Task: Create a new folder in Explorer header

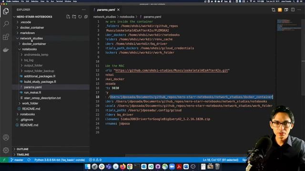Action: coord(74,17)
